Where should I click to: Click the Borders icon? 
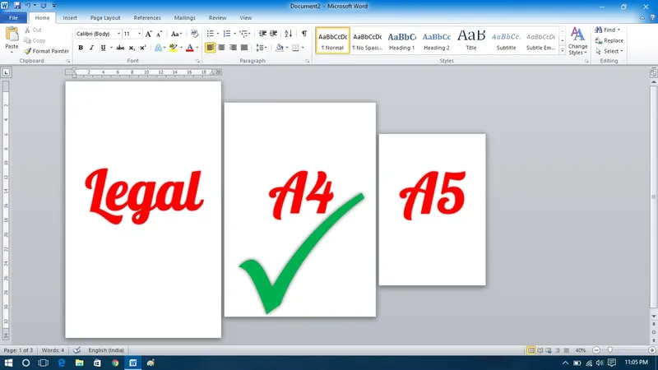(x=295, y=48)
